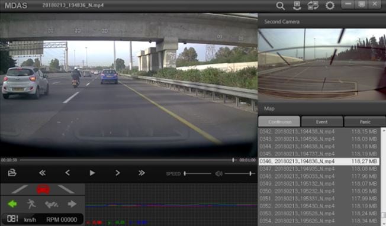The image size is (386, 226).
Task: Select file 0353 20180213_195528_N.mp4
Action: pyautogui.click(x=319, y=213)
